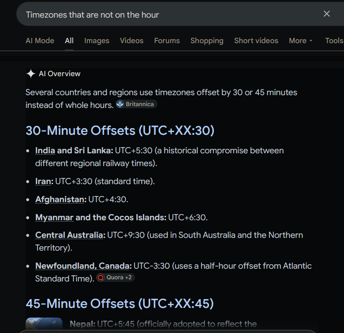Open the Short videos tab
This screenshot has height=333, width=344.
click(256, 41)
